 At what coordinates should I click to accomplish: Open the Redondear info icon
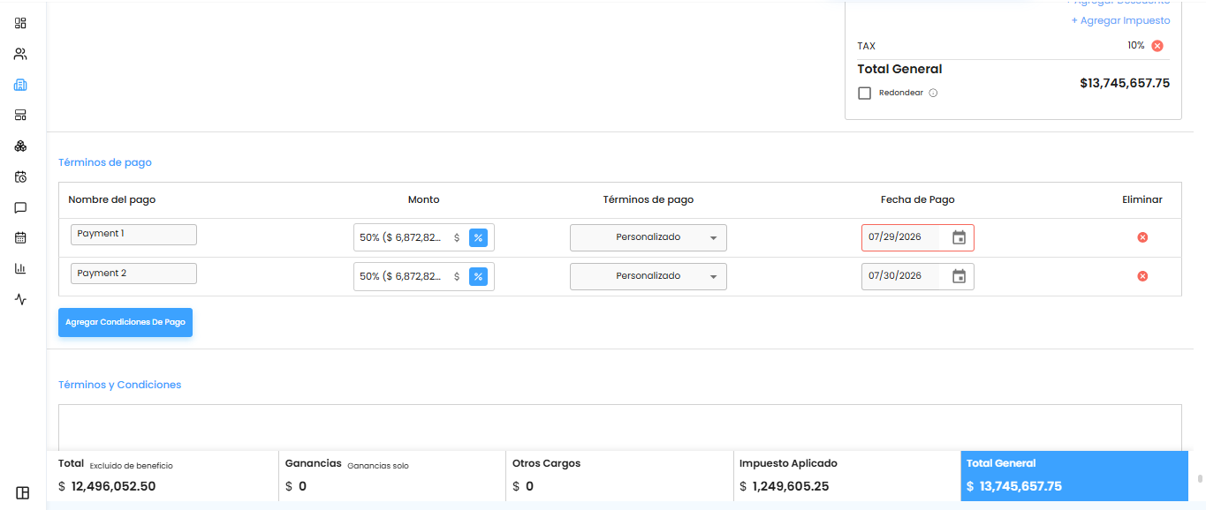[x=933, y=93]
